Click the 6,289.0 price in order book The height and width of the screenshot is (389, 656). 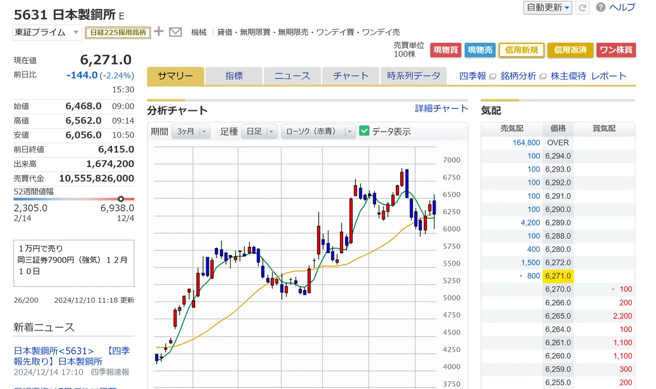(x=558, y=223)
